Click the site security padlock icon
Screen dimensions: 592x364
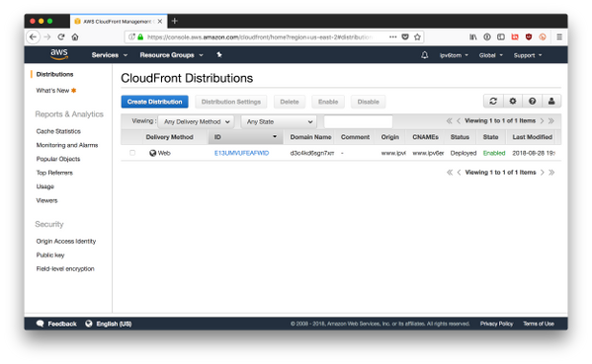[x=140, y=36]
